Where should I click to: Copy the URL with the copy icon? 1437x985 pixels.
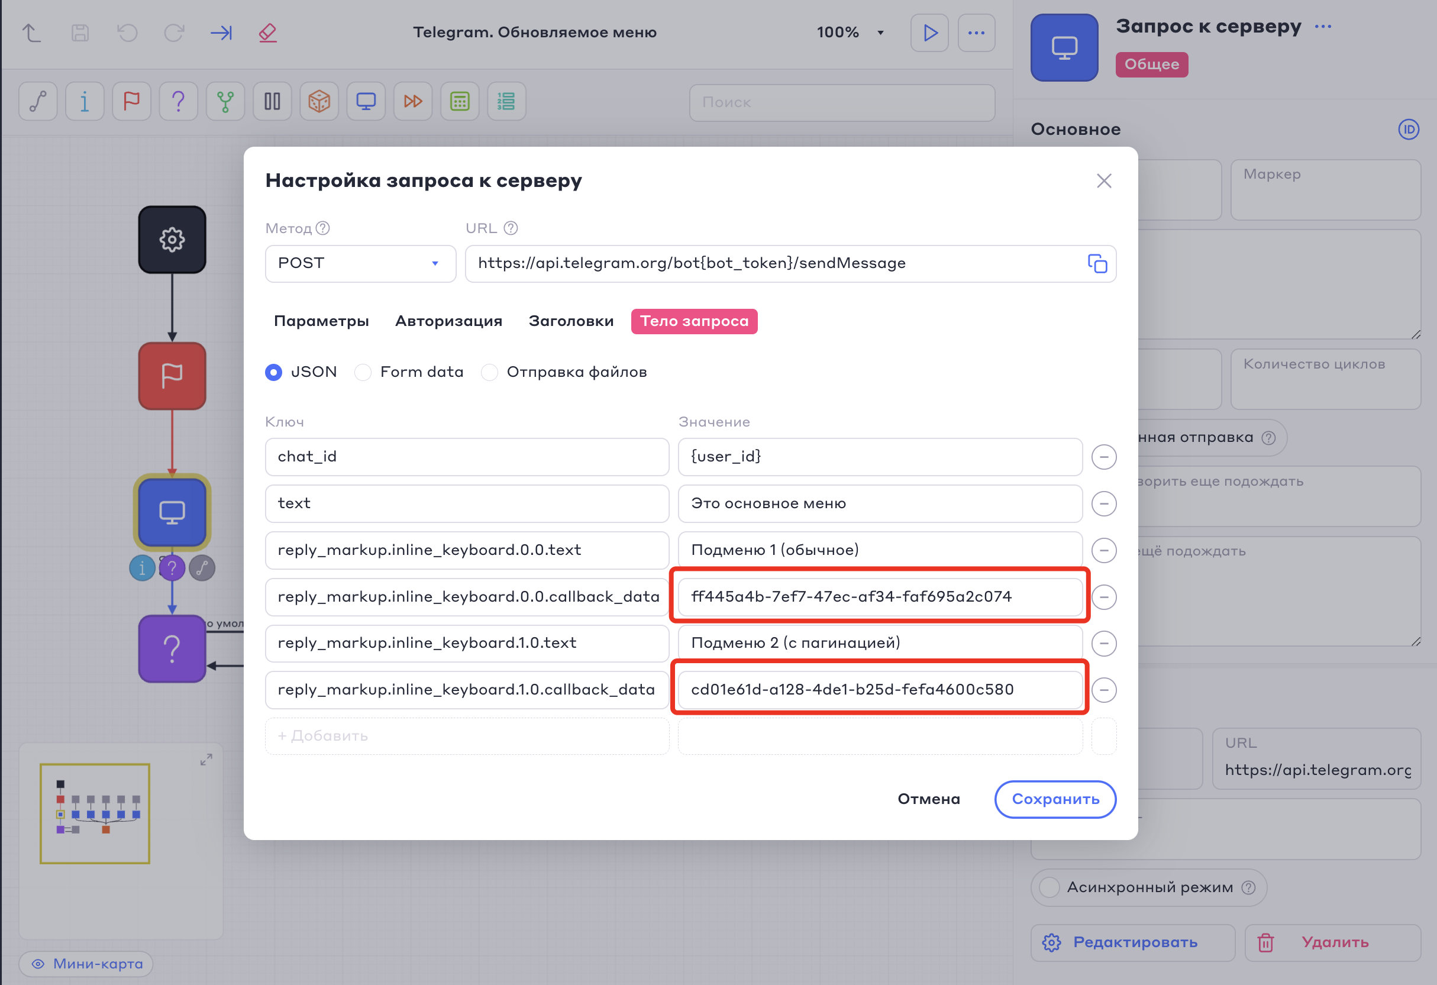1097,264
